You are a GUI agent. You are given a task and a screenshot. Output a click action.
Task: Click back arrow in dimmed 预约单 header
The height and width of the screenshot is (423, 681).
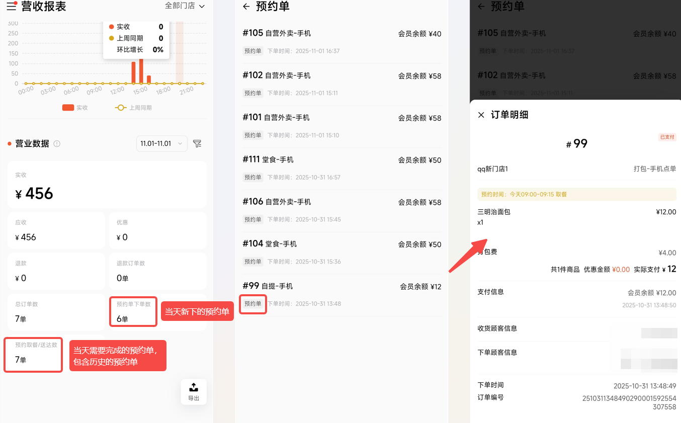click(x=481, y=7)
